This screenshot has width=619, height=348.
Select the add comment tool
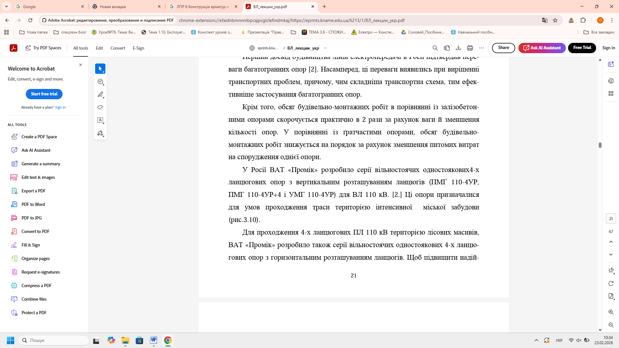click(100, 82)
